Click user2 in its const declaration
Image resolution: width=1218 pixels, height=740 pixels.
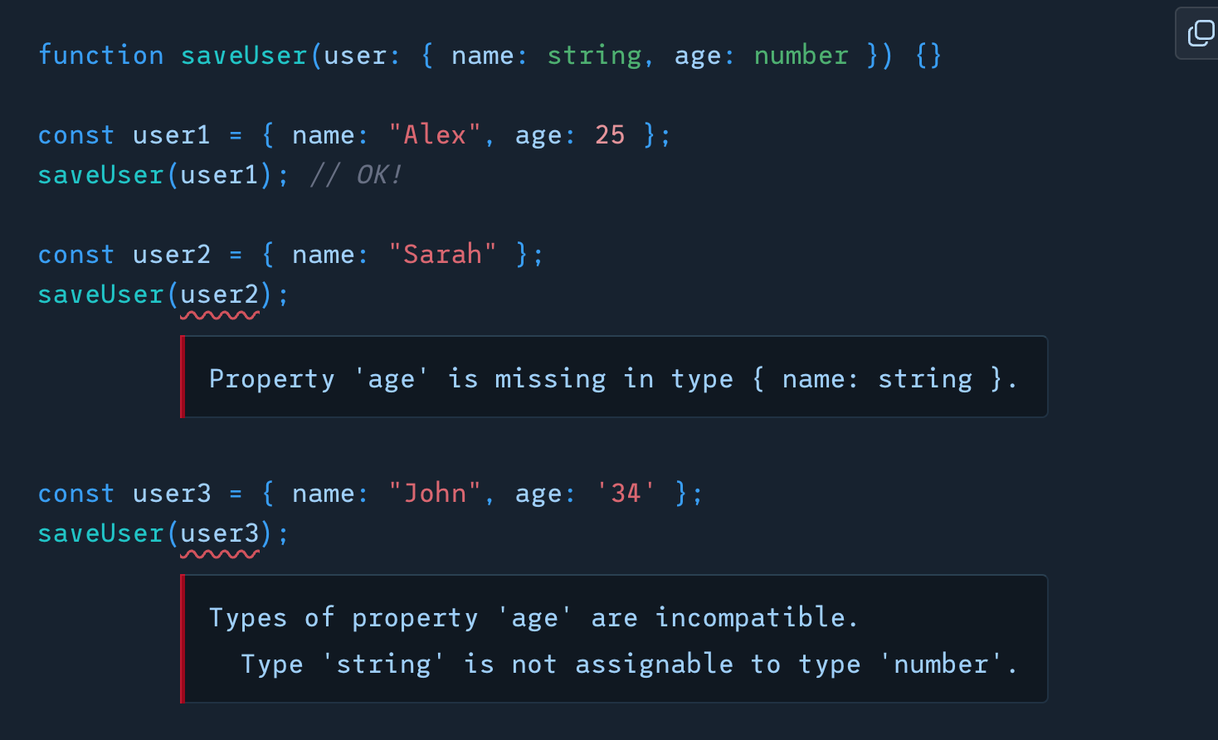tap(172, 255)
